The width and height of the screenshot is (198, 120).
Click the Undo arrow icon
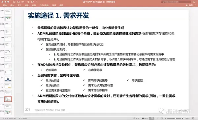point(22,2)
